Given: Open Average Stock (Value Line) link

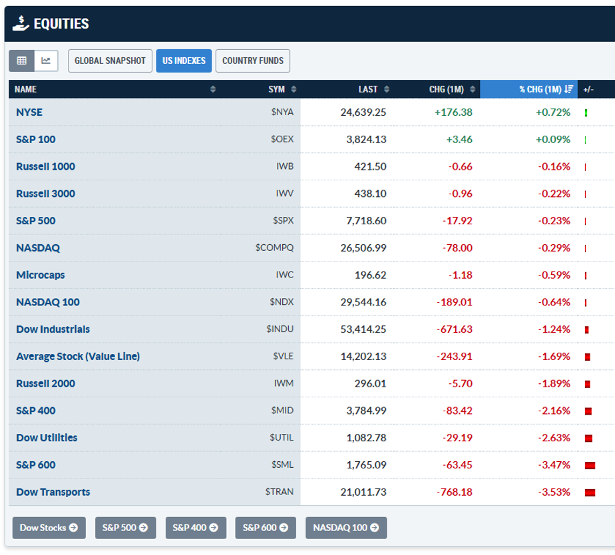Looking at the screenshot, I should point(78,356).
